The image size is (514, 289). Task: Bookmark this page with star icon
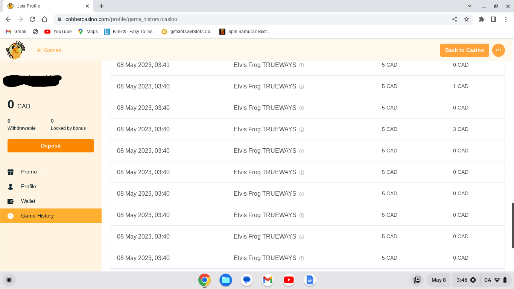(x=467, y=19)
